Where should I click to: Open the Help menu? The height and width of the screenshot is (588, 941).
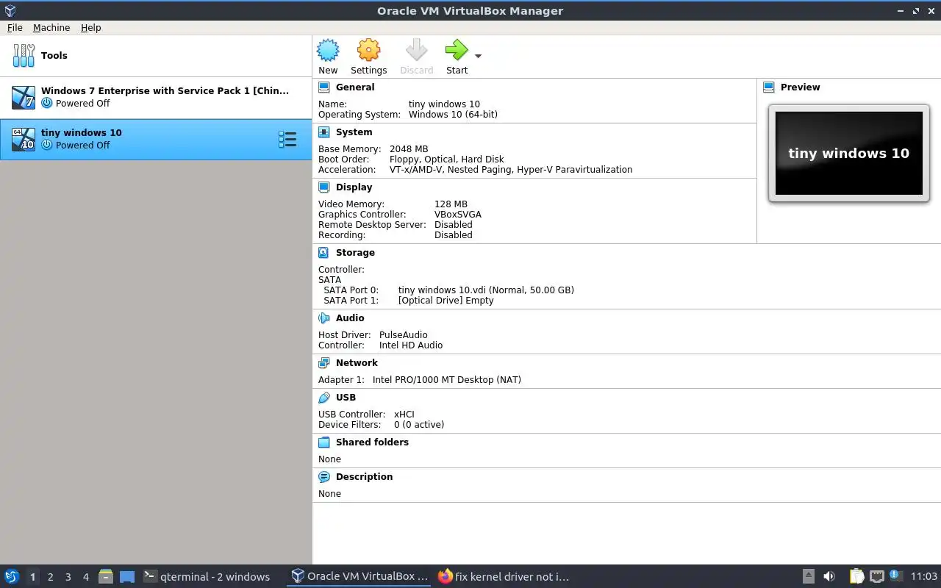[x=91, y=27]
